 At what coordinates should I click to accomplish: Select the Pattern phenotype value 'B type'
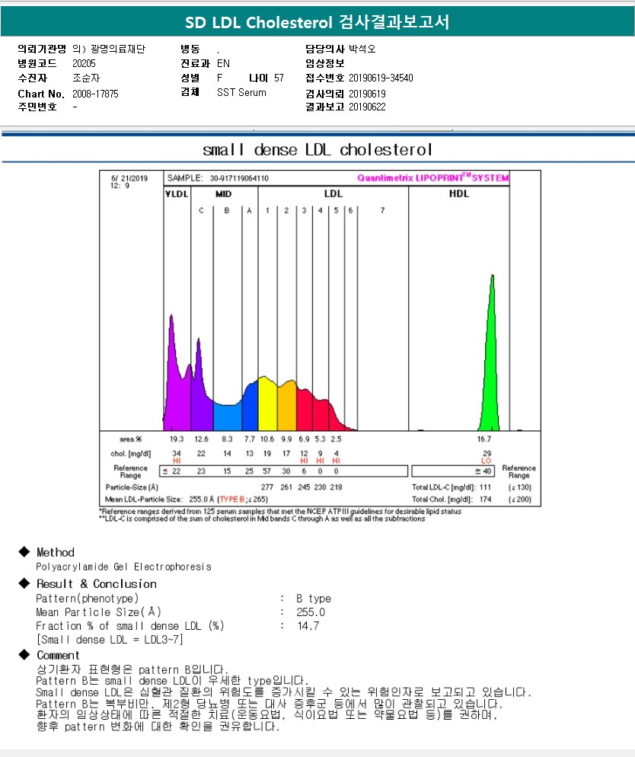[314, 599]
